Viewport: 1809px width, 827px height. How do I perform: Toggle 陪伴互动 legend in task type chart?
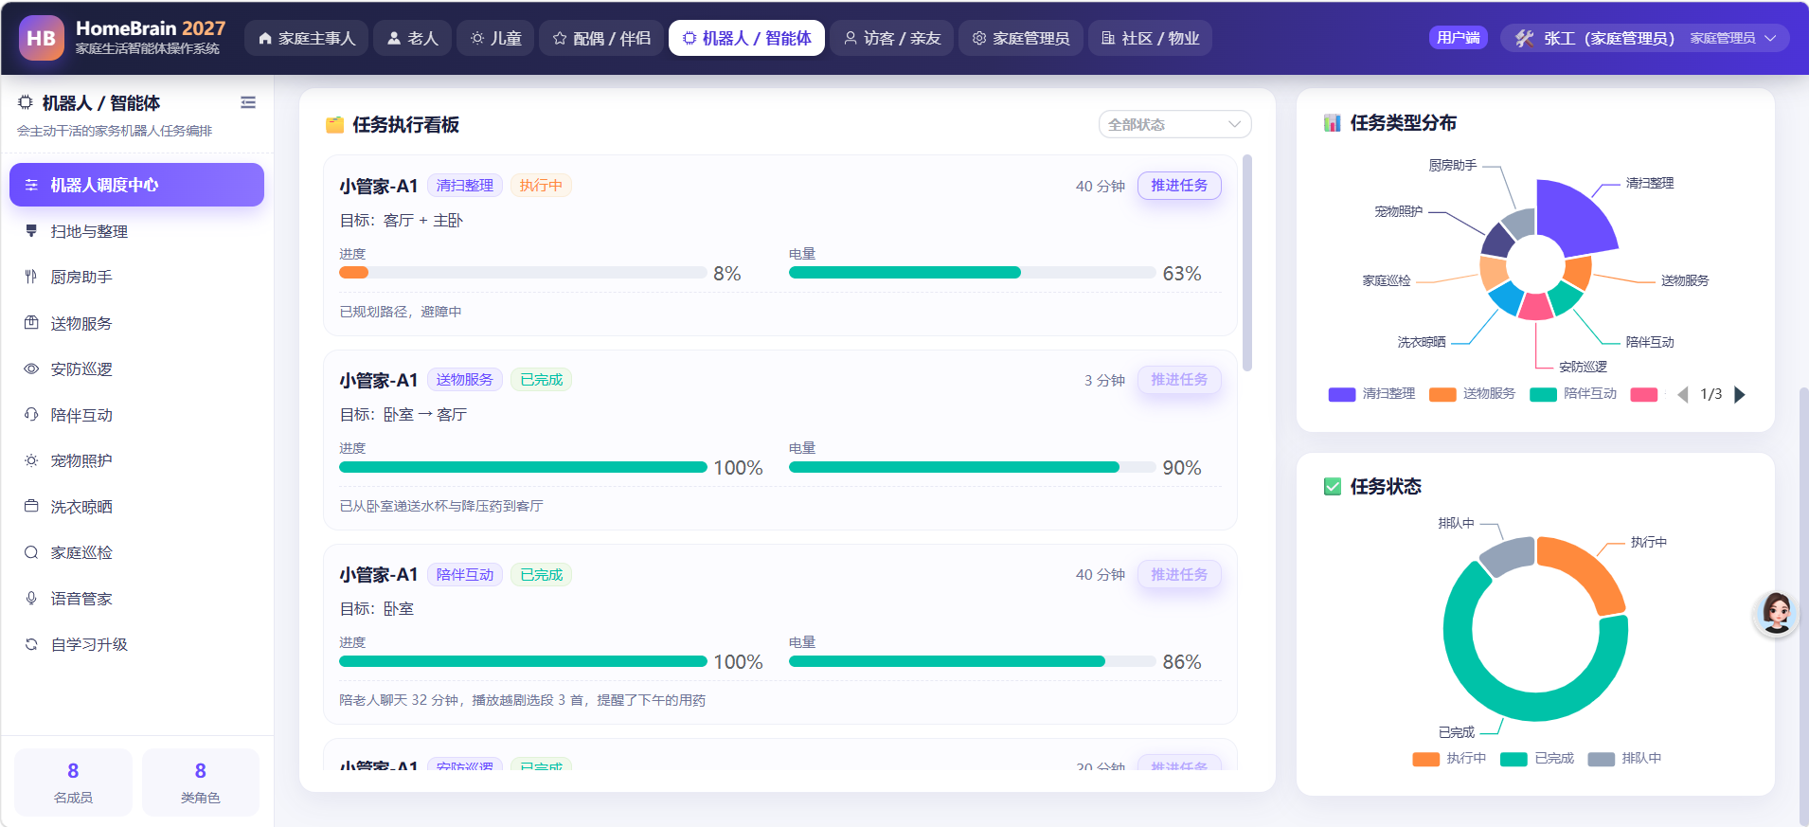pos(1573,394)
